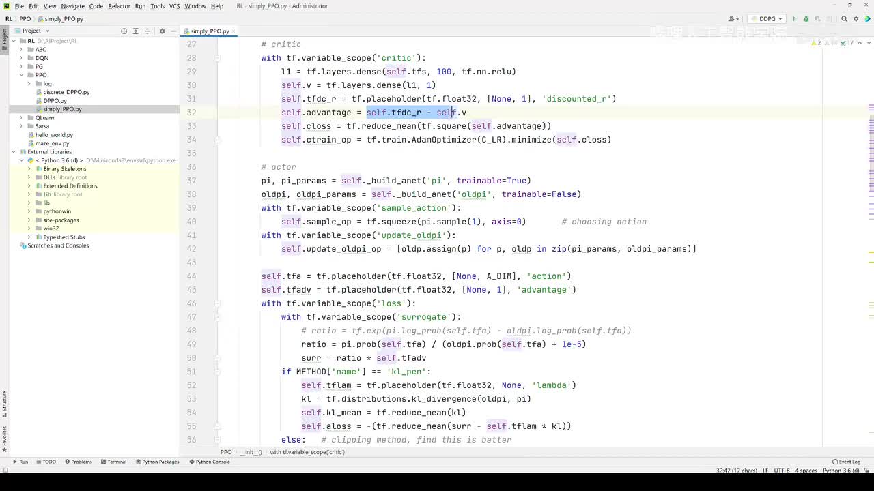Open the Navigate menu
Image resolution: width=874 pixels, height=491 pixels.
73,6
